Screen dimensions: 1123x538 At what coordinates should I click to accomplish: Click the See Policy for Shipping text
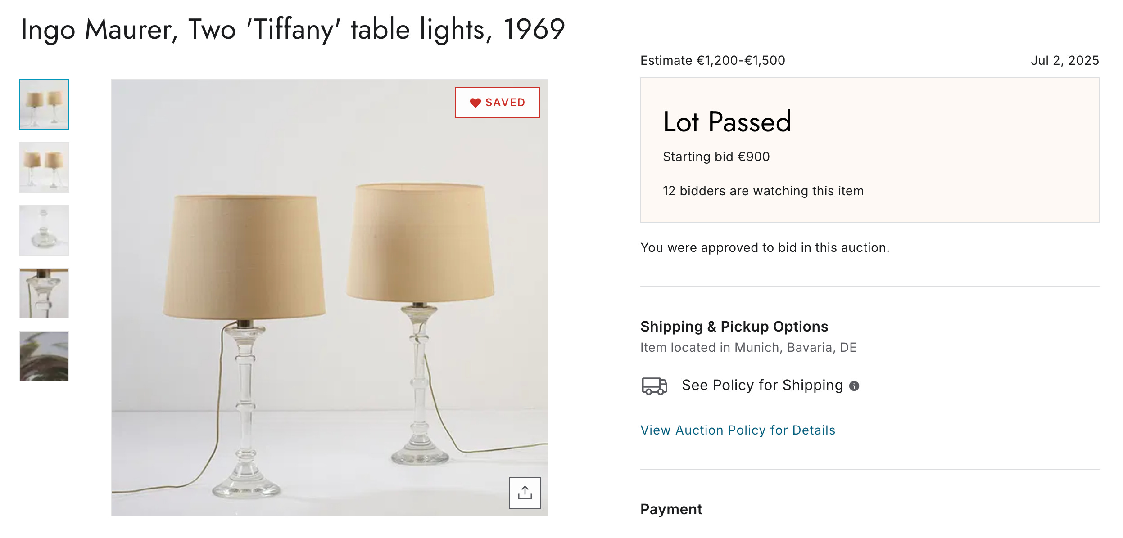click(762, 385)
